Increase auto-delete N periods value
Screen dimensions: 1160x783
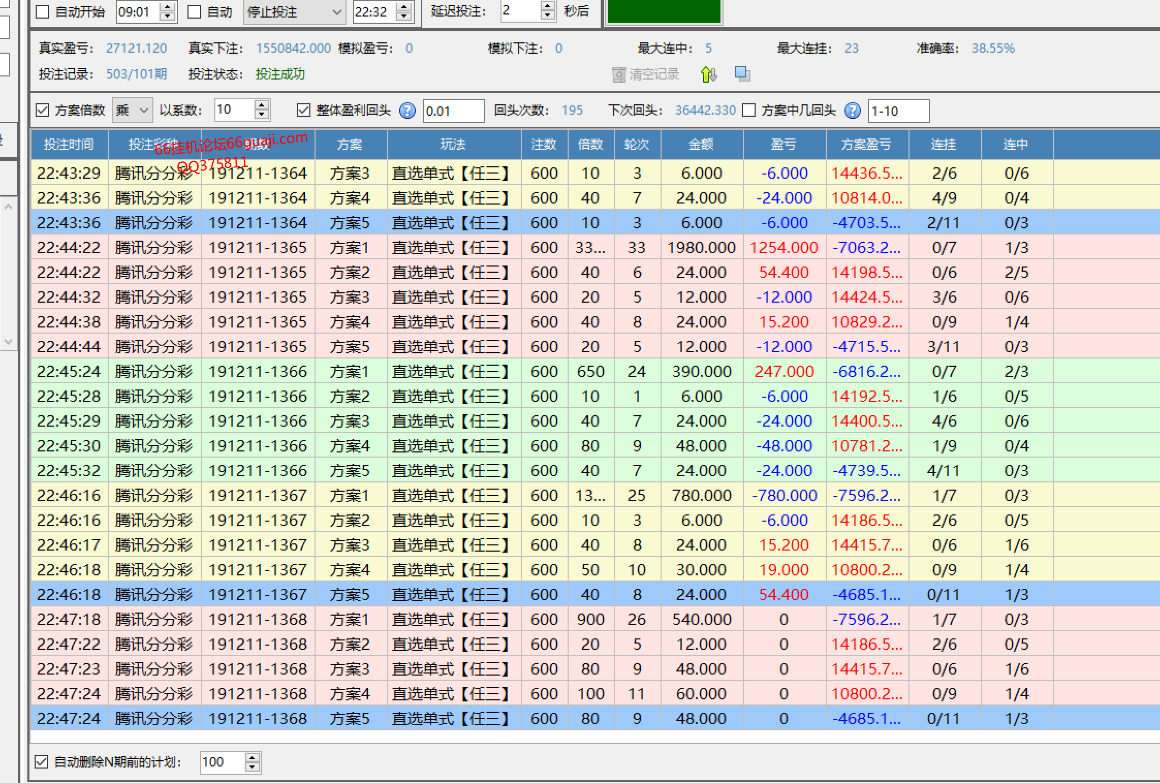pos(252,757)
